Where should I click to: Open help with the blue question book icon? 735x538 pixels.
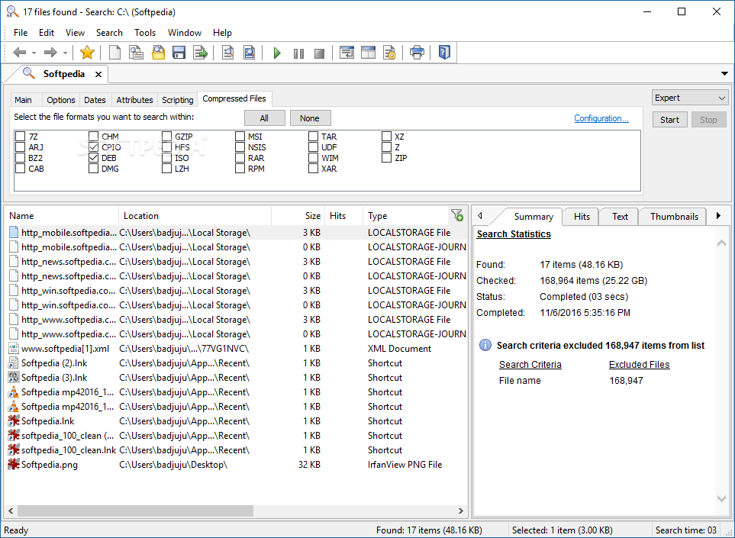pos(444,52)
